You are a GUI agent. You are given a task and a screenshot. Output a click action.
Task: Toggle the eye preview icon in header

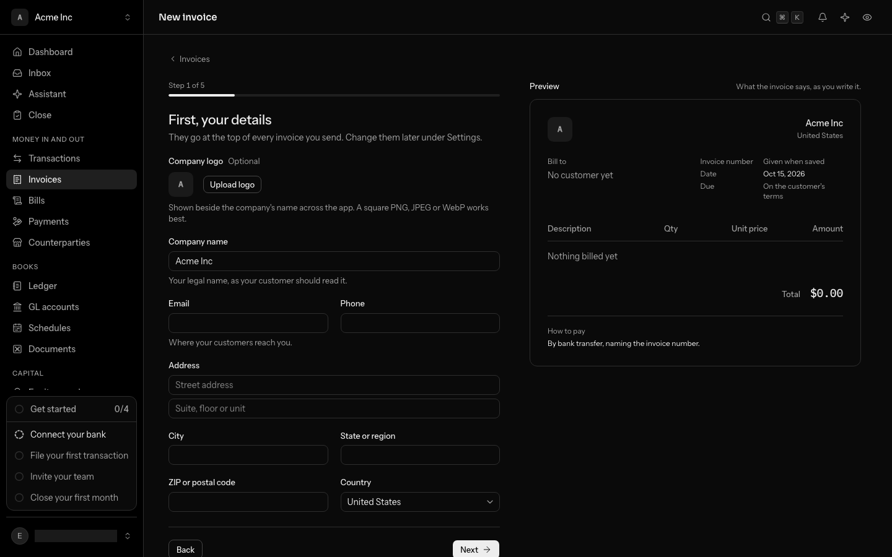point(867,17)
